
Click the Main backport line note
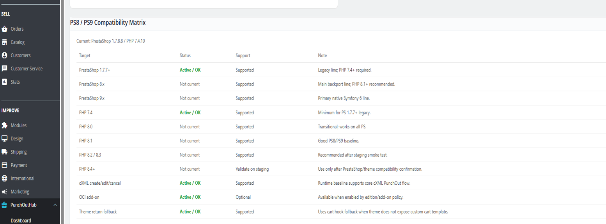[357, 84]
